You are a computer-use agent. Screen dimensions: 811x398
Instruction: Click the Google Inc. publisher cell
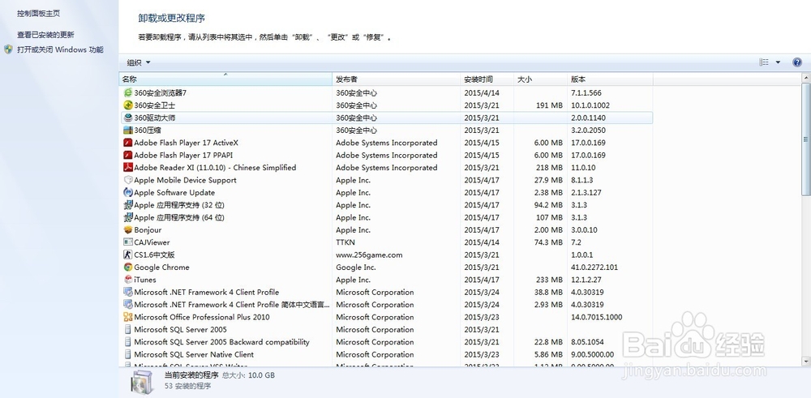coord(356,267)
